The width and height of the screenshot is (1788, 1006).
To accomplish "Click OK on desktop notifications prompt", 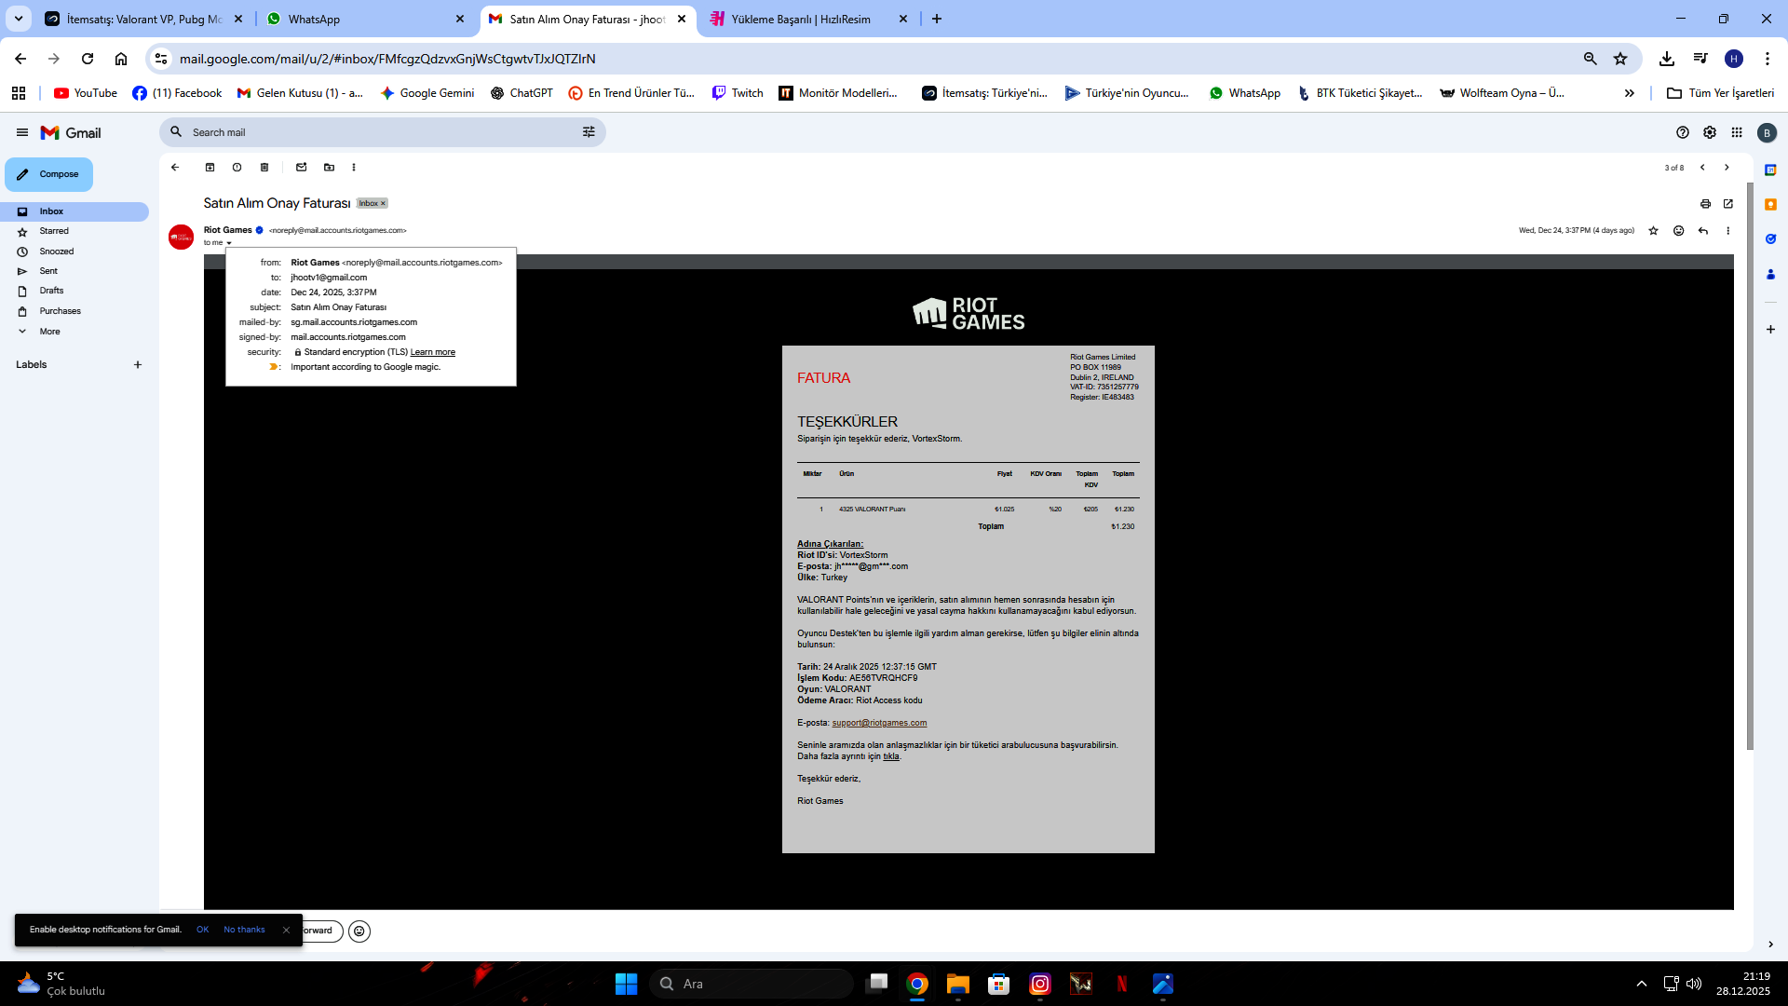I will (x=202, y=930).
